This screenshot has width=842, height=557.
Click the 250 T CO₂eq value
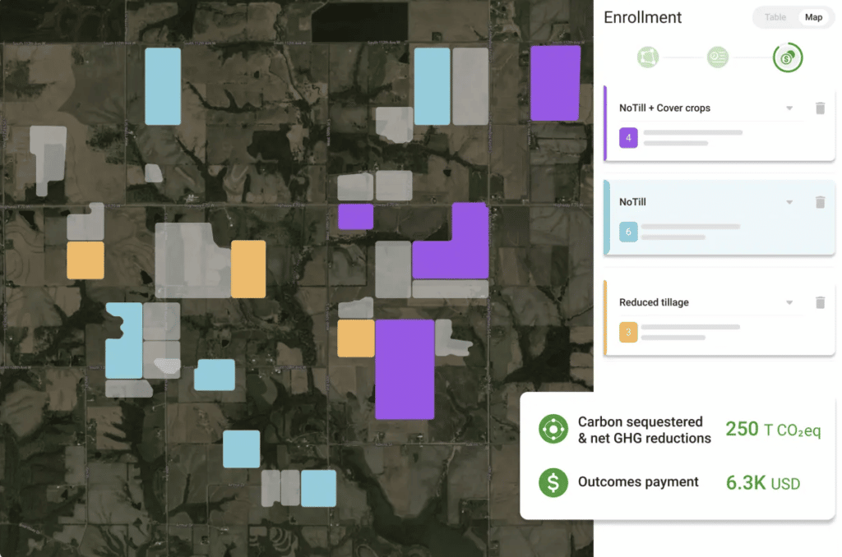click(x=773, y=430)
